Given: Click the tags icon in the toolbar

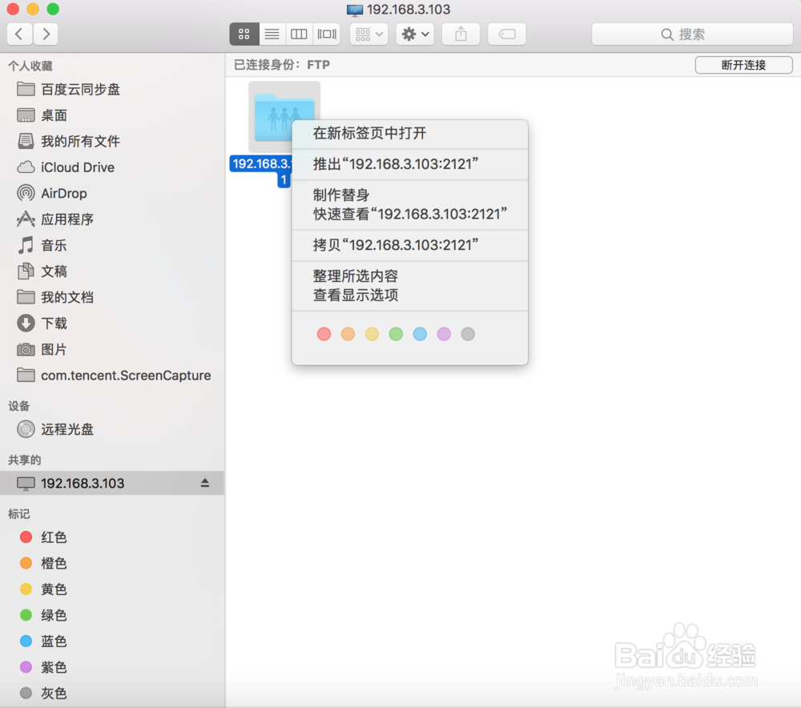Looking at the screenshot, I should (507, 34).
